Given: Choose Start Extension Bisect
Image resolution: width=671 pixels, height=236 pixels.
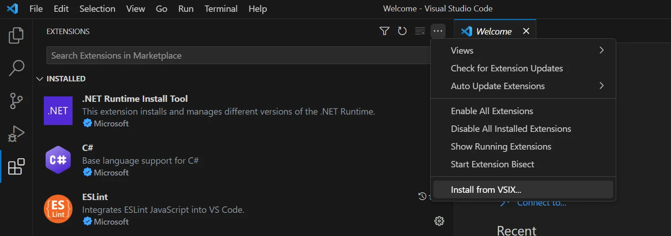Looking at the screenshot, I should (x=523, y=164).
